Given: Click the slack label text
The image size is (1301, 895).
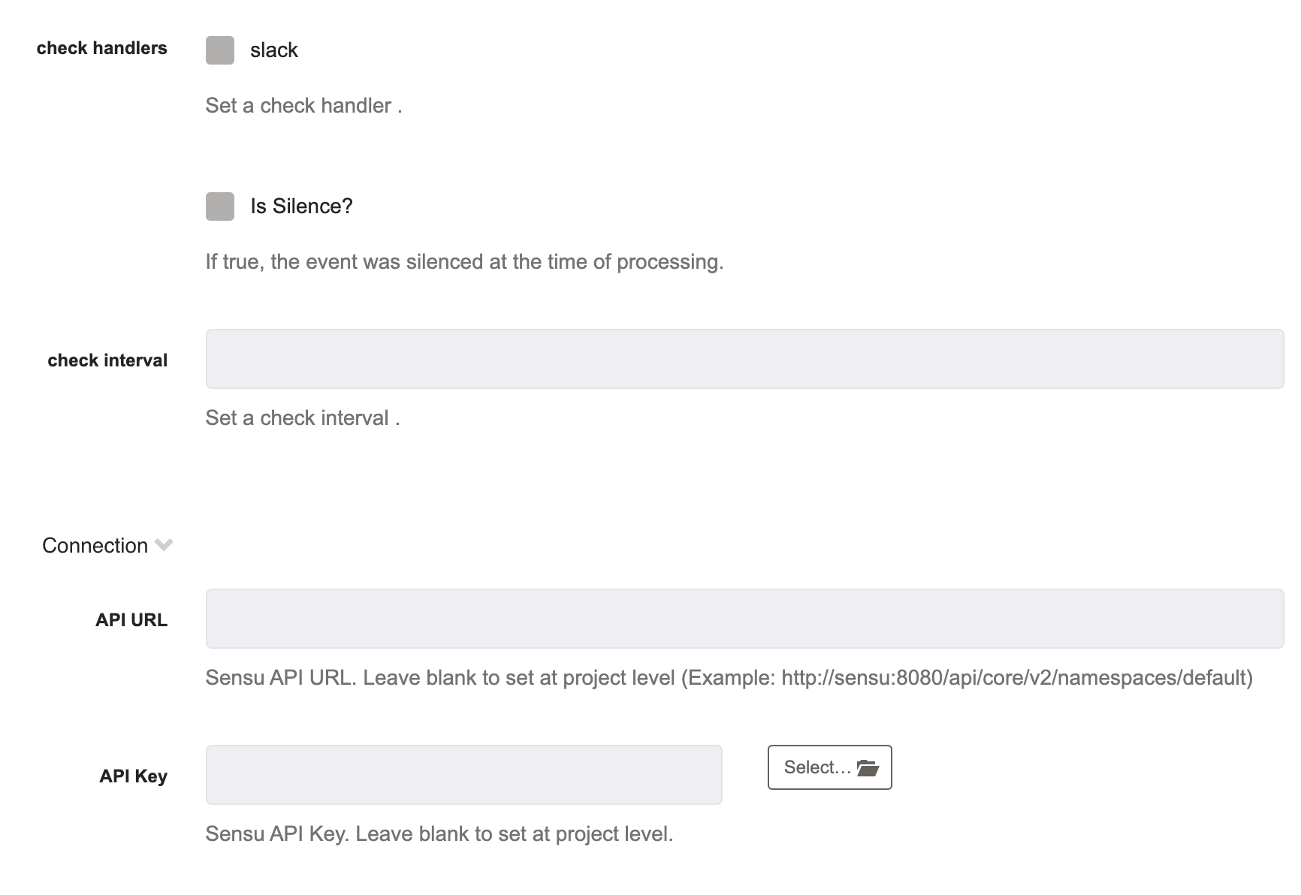Looking at the screenshot, I should (274, 50).
